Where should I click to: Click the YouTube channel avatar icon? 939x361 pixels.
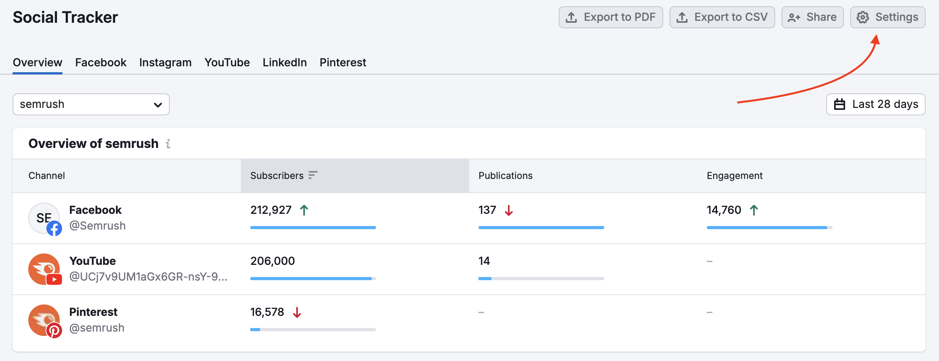[x=44, y=269]
